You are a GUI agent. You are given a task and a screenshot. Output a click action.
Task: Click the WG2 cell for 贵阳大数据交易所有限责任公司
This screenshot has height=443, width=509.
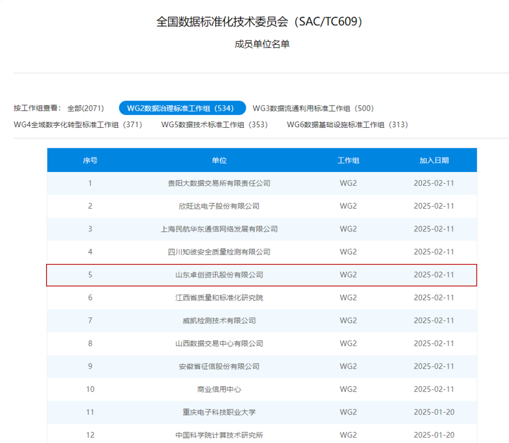(x=348, y=183)
